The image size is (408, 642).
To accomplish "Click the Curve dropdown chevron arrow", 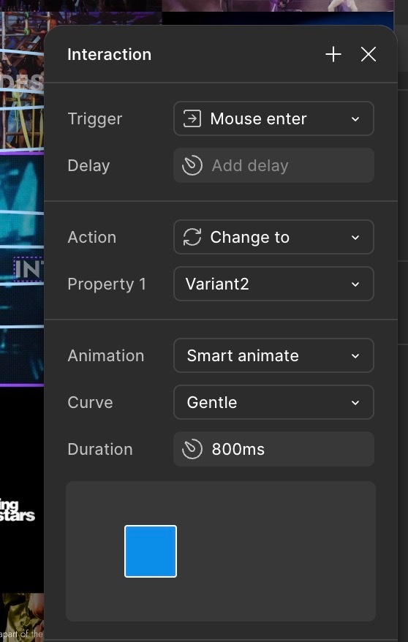I will click(x=355, y=402).
